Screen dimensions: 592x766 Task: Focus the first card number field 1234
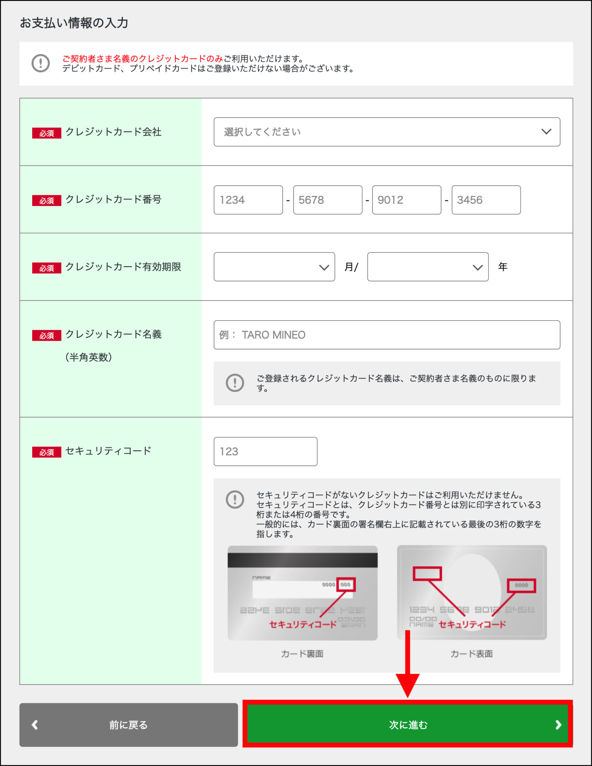(248, 200)
